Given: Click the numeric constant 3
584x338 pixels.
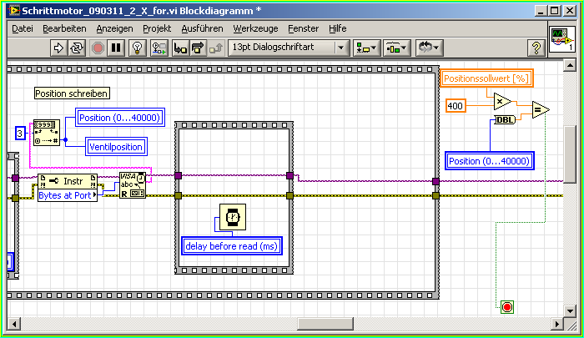Looking at the screenshot, I should pos(20,134).
